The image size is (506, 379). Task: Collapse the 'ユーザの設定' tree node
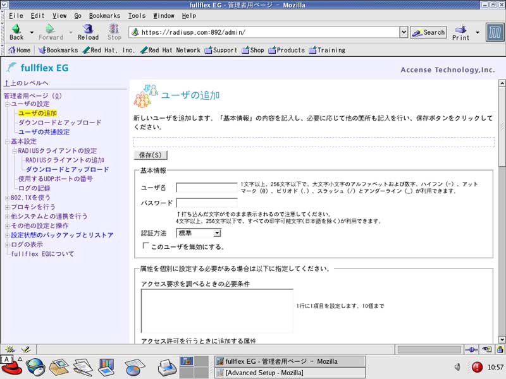[7, 104]
